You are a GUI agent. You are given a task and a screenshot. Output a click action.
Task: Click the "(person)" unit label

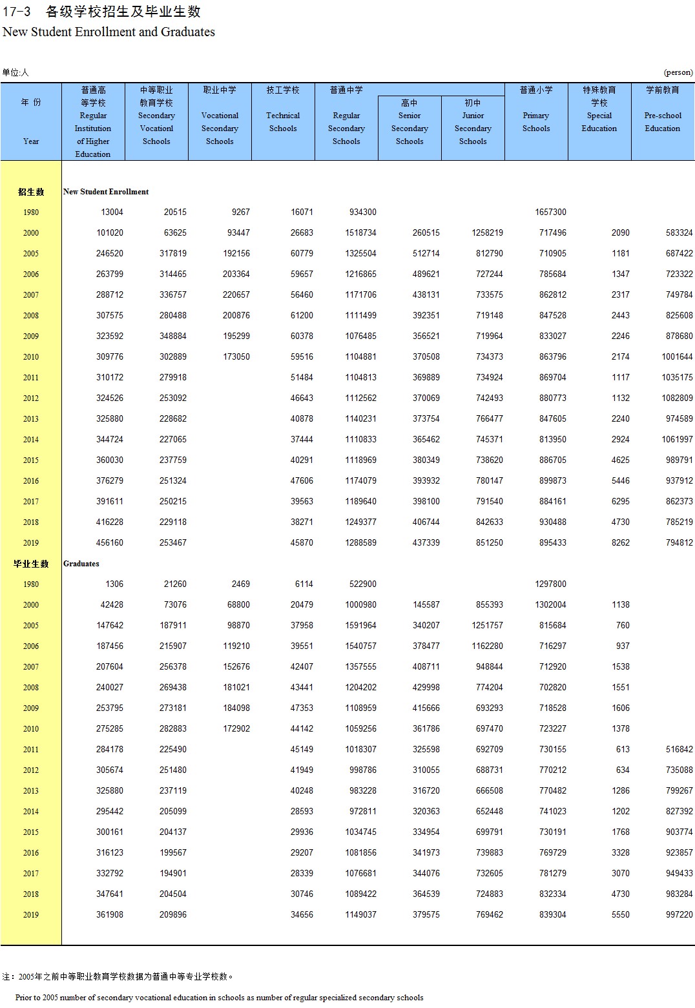tap(678, 72)
